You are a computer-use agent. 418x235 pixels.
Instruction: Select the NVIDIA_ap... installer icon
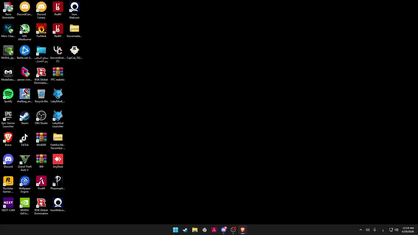(8, 53)
